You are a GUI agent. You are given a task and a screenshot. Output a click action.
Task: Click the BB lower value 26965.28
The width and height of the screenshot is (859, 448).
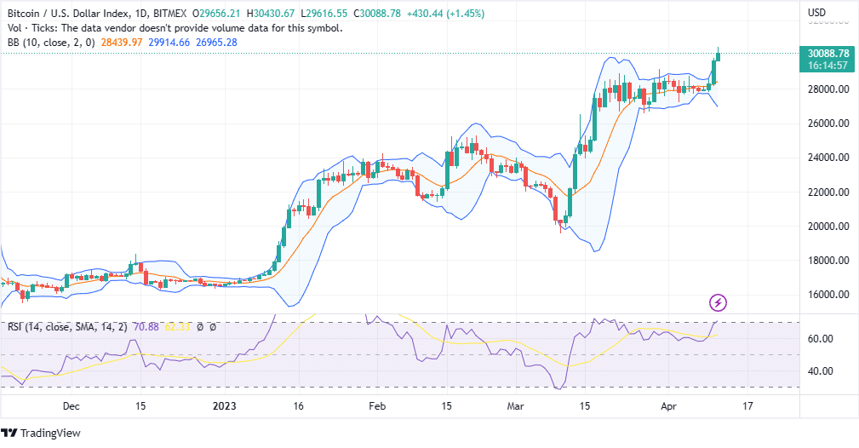pos(216,43)
